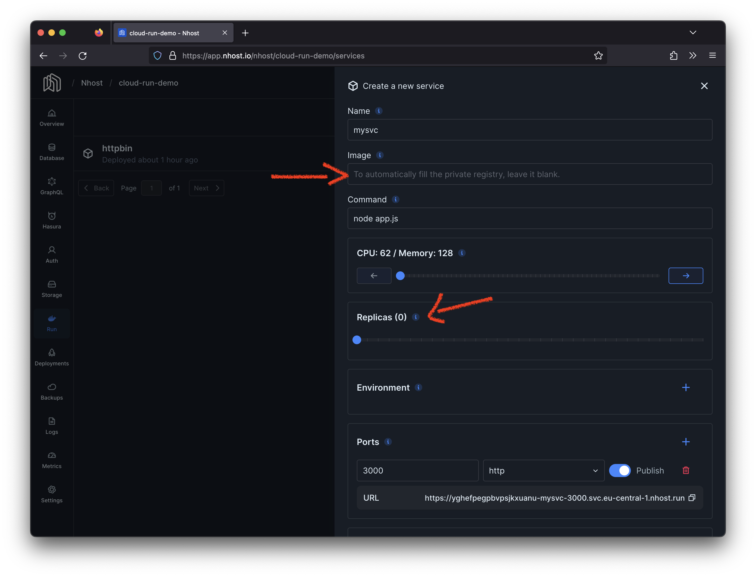The image size is (756, 577).
Task: Show the Replicas info tooltip
Action: coord(416,317)
